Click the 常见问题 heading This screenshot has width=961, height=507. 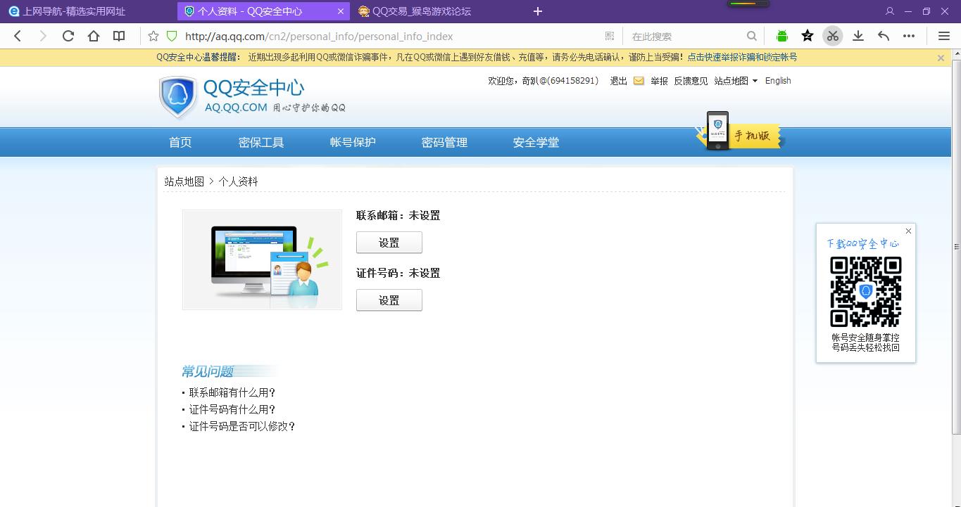click(x=208, y=371)
